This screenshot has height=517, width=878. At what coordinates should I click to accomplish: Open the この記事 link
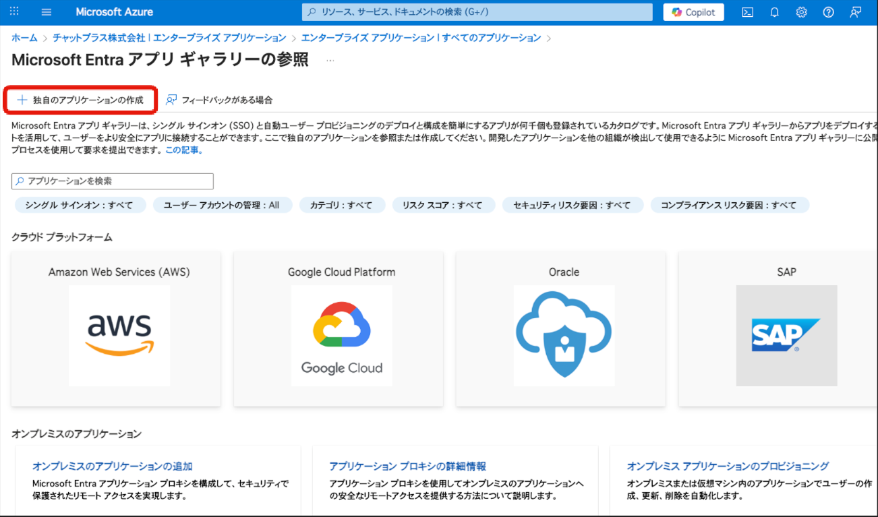(x=183, y=150)
